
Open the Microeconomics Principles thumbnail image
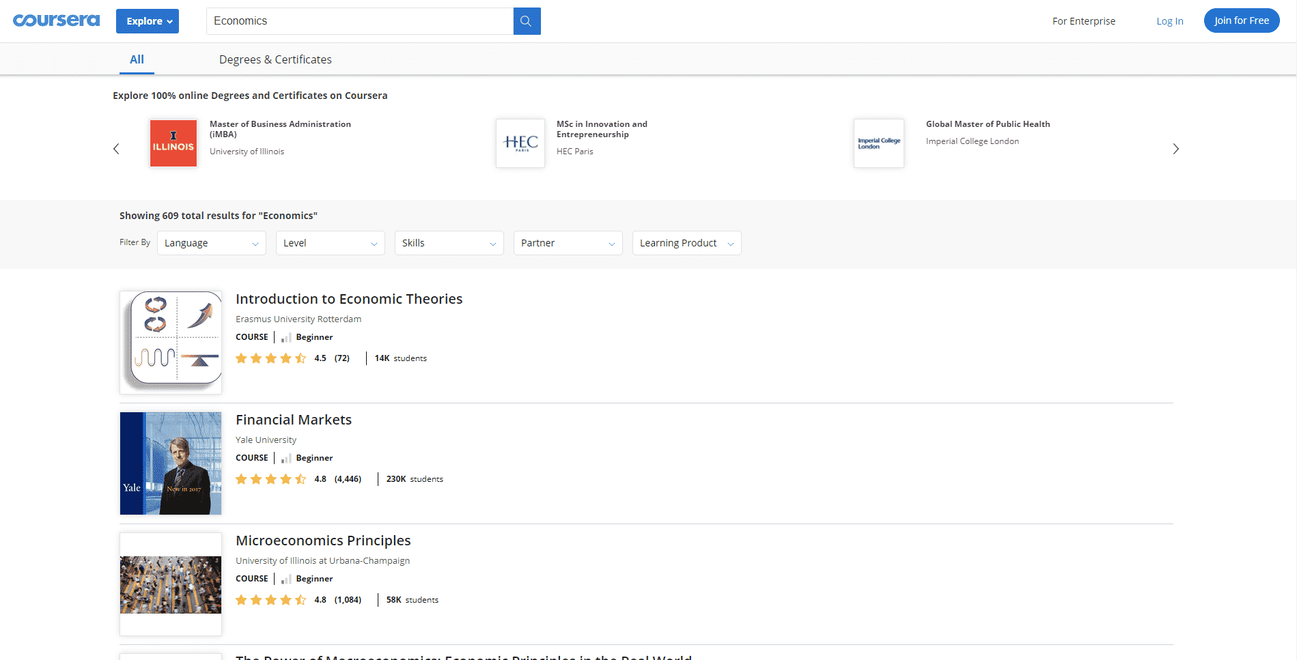pos(171,584)
